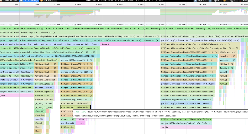
Task: Select the closure…gResult frame
Action: pos(44,84)
